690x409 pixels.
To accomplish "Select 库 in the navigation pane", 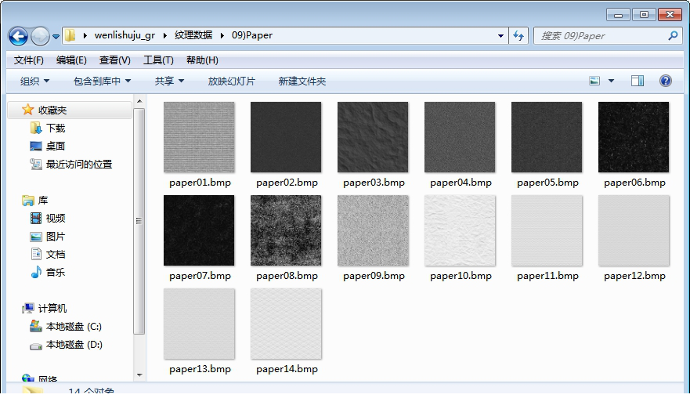I will click(43, 201).
